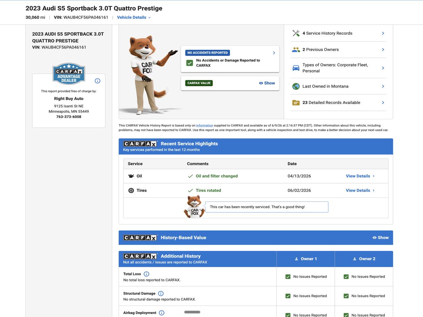Click the Advantage Dealer info icon
Screen dimensions: 423x317
pyautogui.click(x=97, y=81)
